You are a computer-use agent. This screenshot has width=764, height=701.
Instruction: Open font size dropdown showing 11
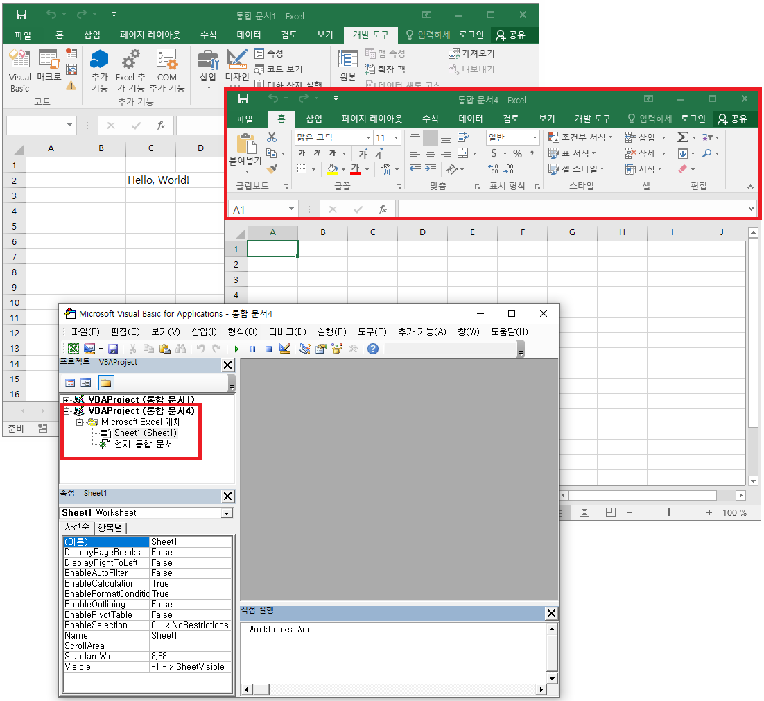point(396,137)
